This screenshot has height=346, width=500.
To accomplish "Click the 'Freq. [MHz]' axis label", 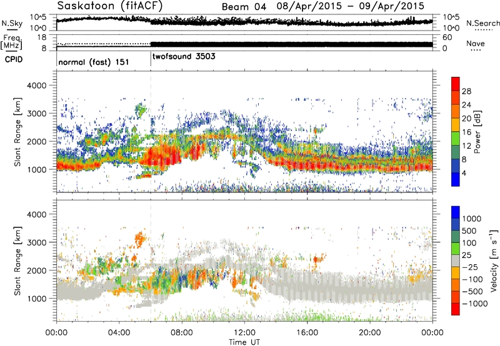I will [x=11, y=42].
